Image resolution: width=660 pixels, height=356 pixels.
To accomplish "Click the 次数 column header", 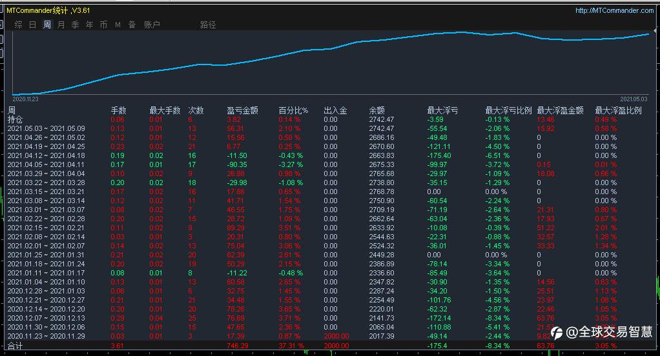I will click(196, 110).
